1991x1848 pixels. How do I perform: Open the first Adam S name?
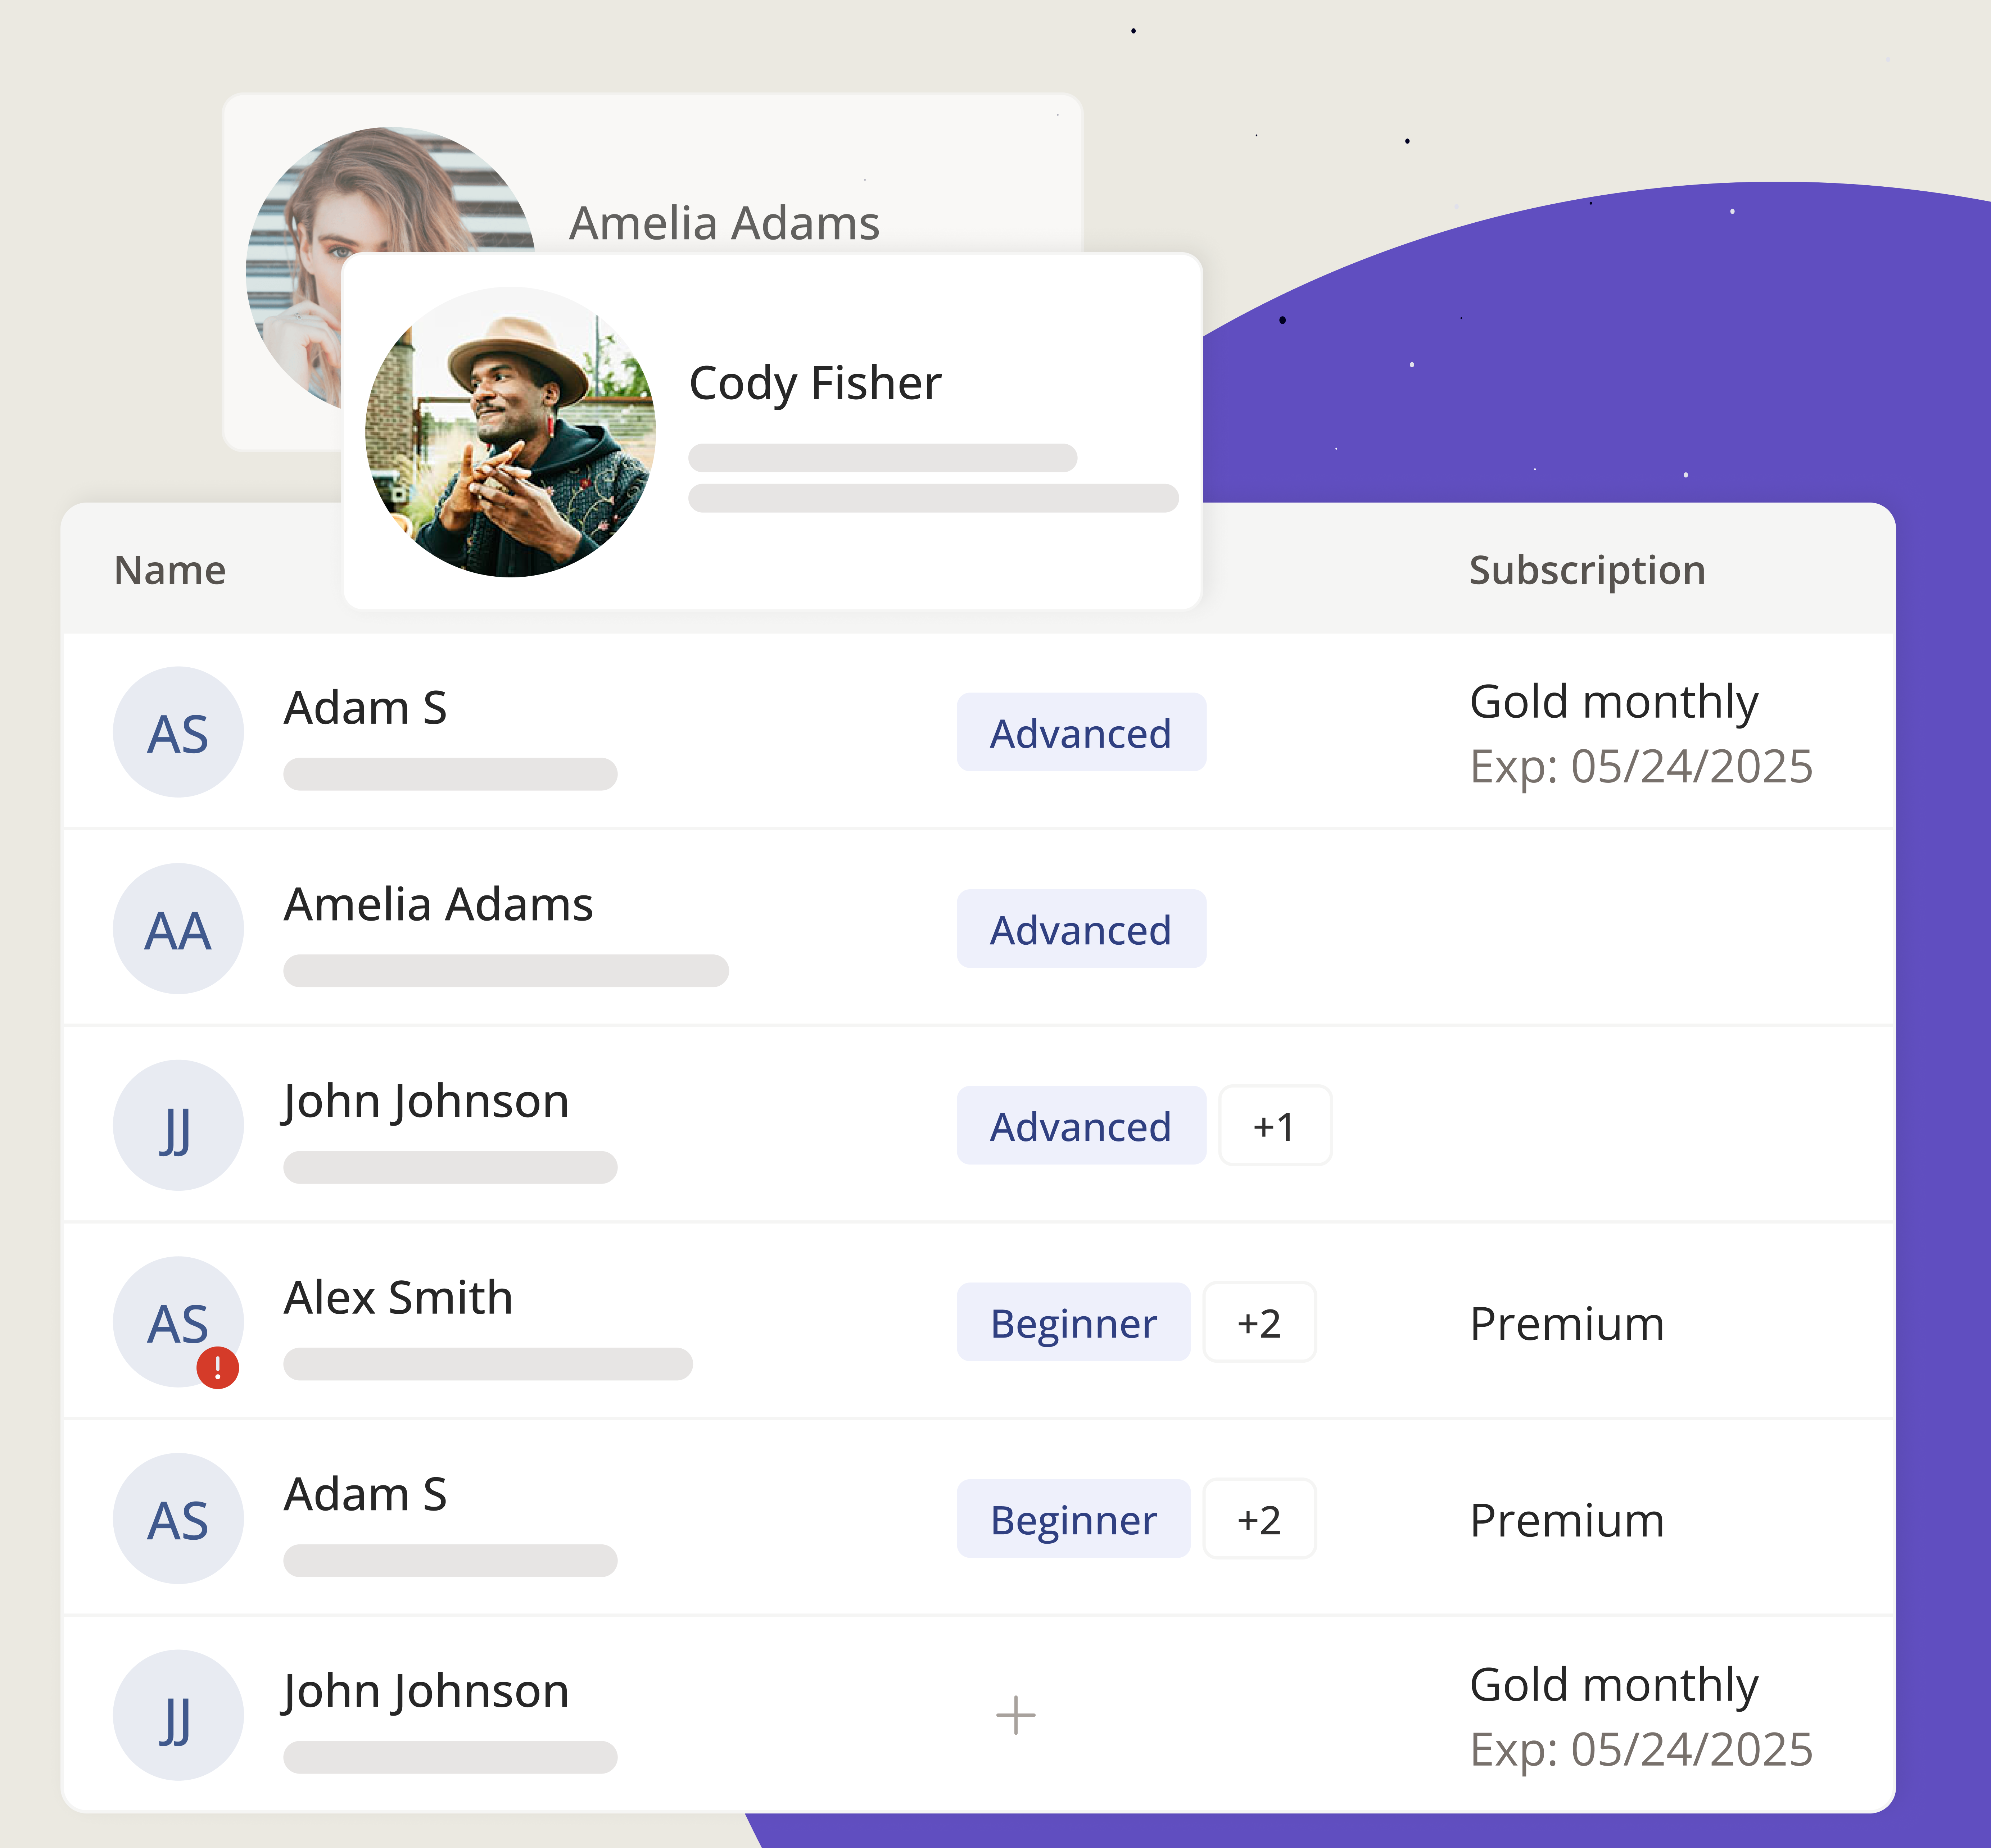tap(365, 708)
